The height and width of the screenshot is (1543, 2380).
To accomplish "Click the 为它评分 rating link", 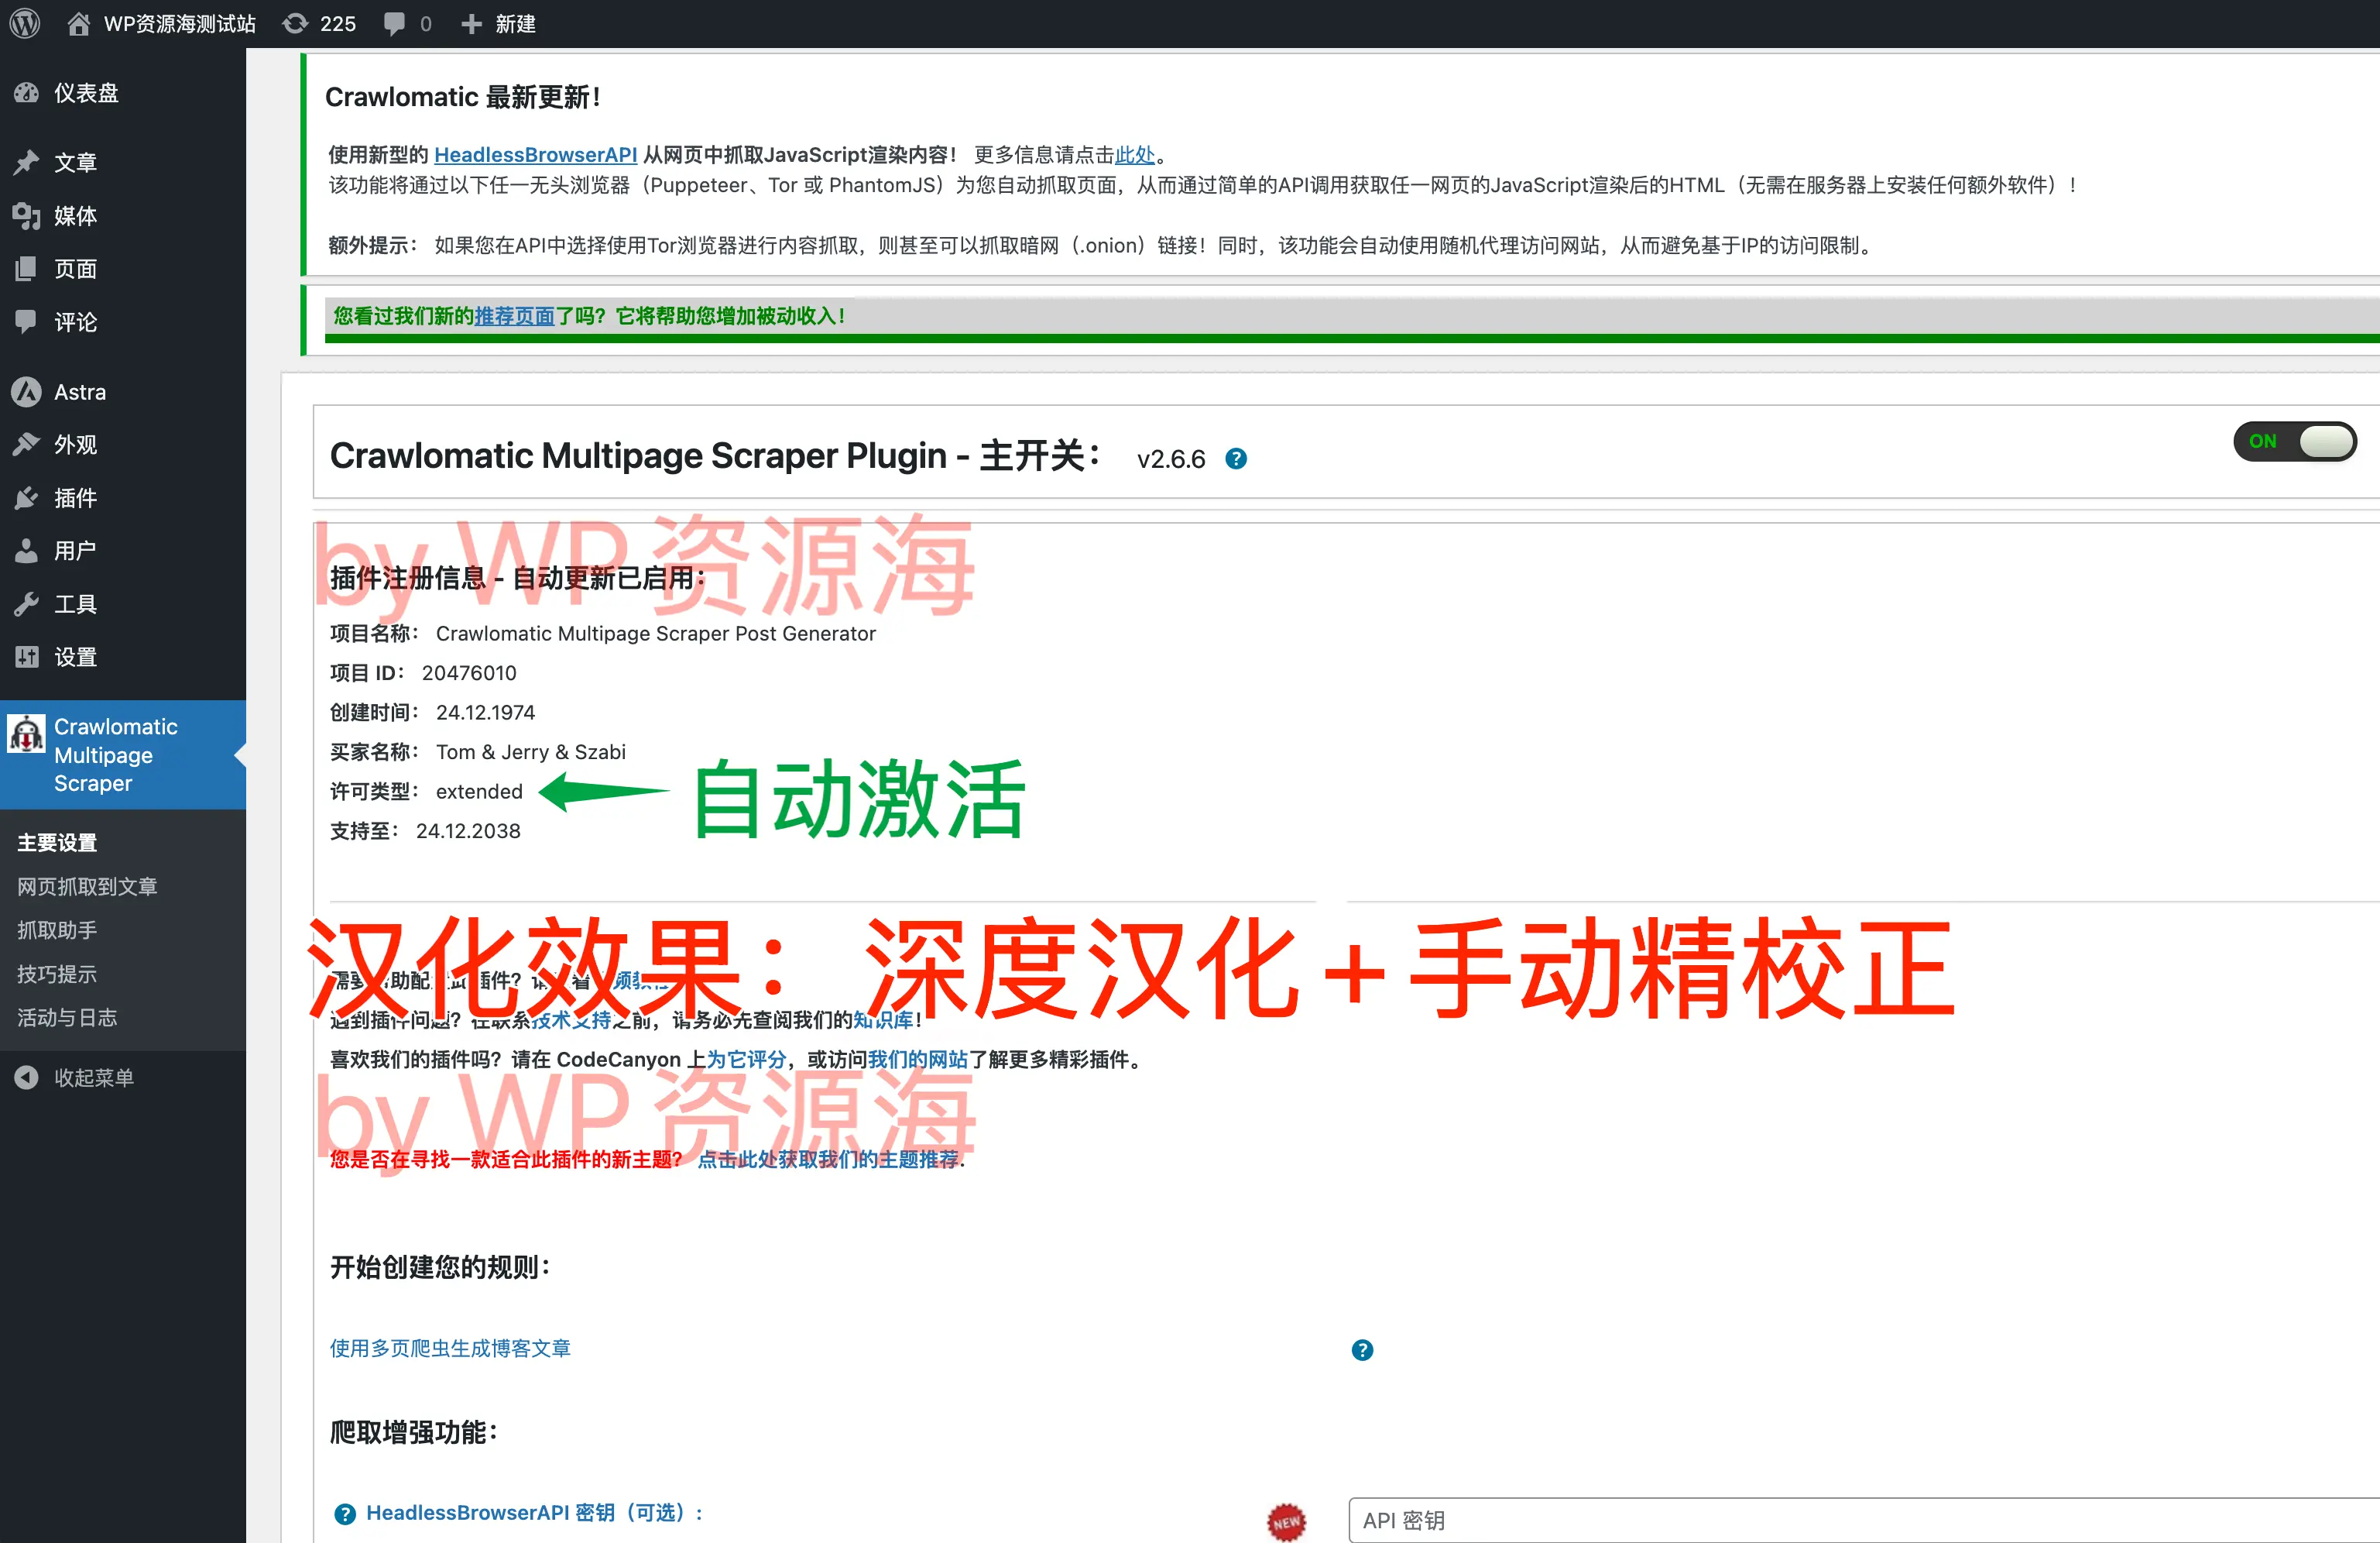I will [x=746, y=1059].
